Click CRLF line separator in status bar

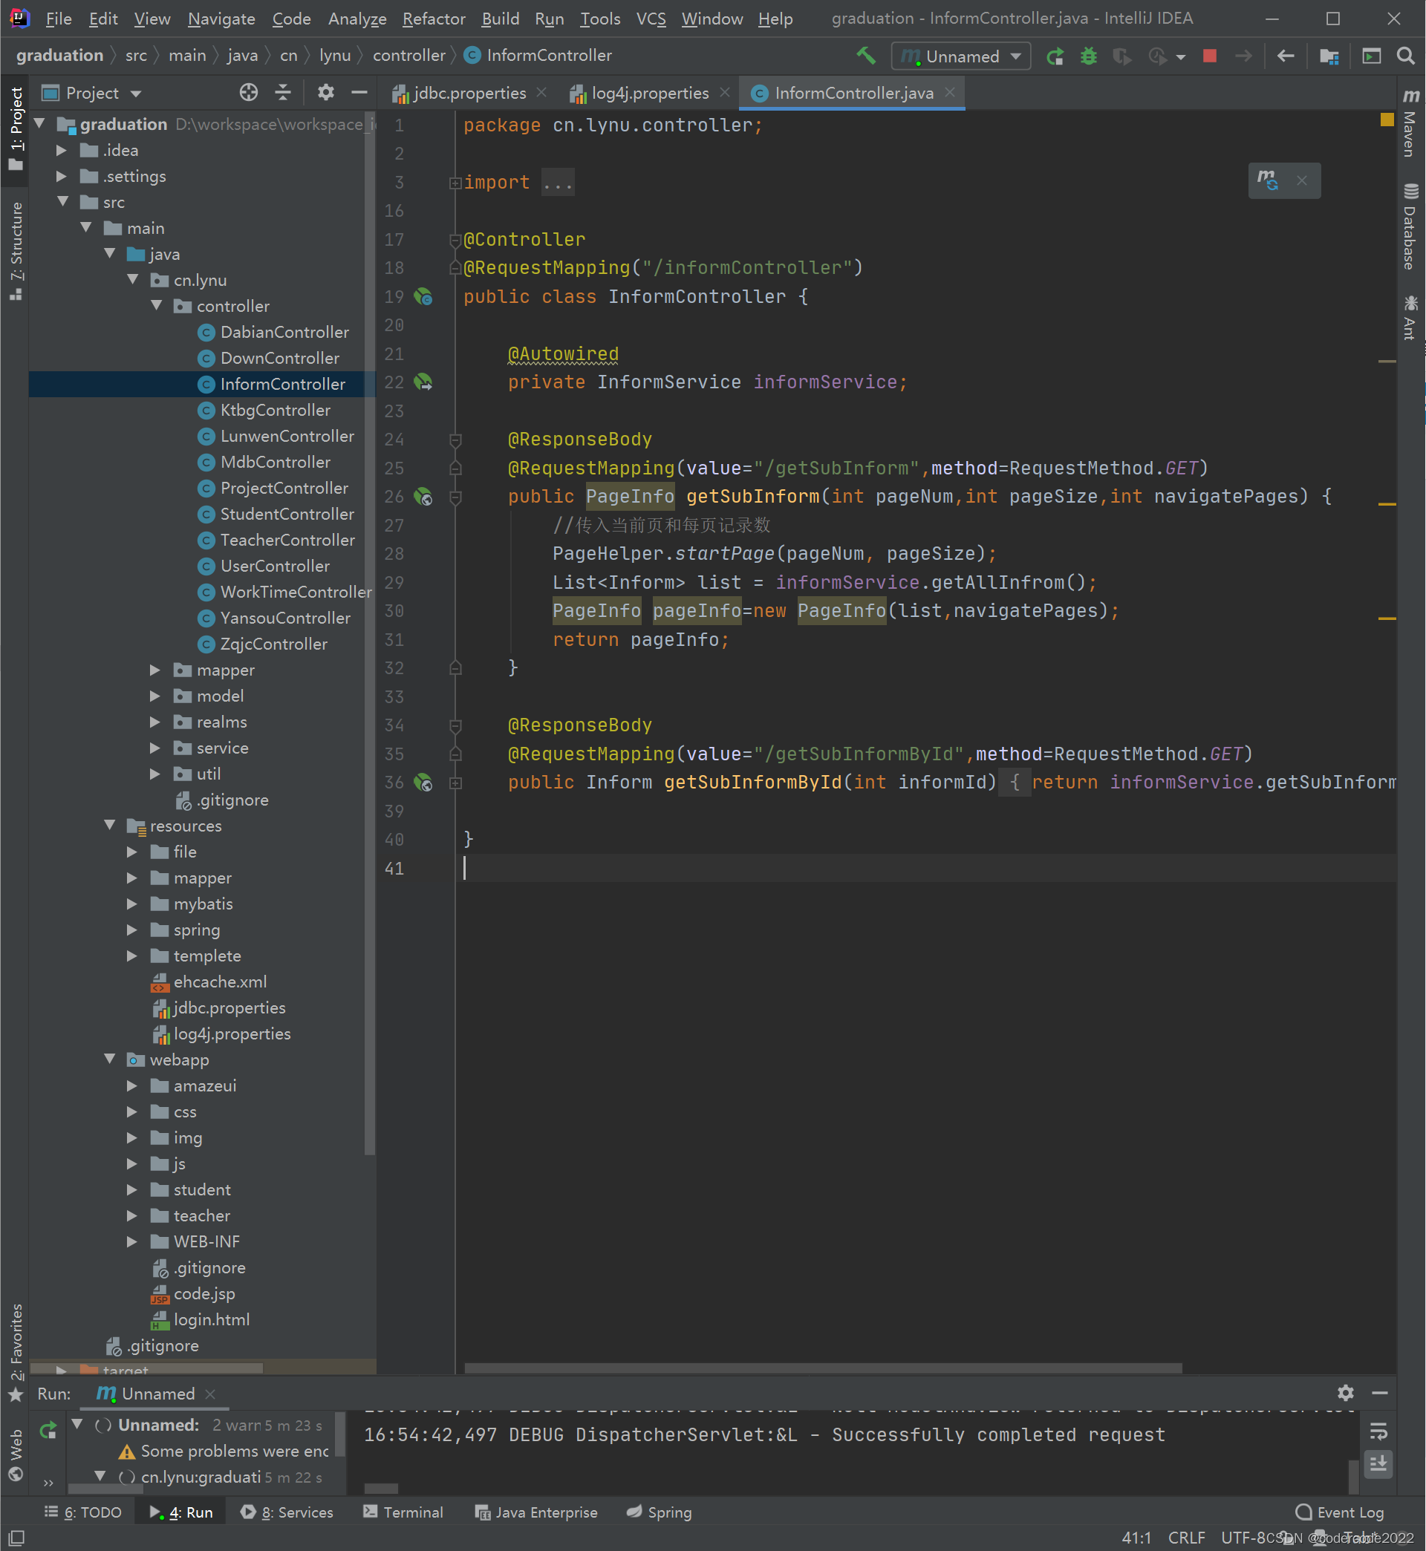click(1186, 1537)
